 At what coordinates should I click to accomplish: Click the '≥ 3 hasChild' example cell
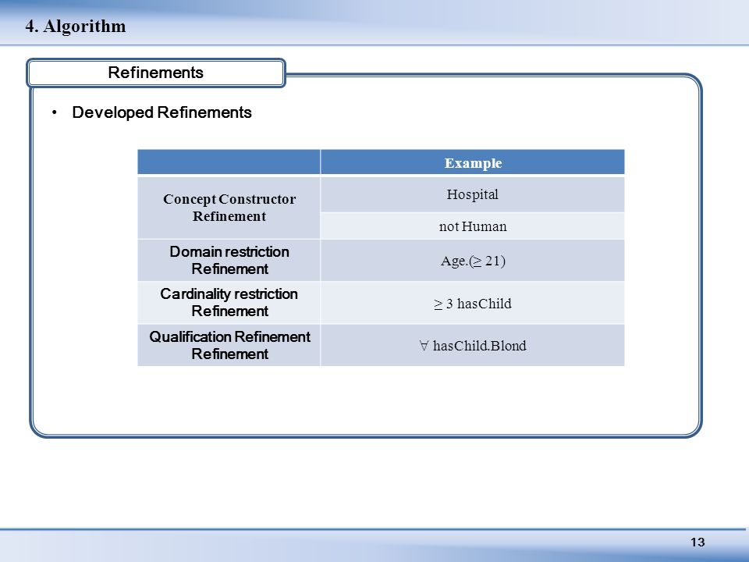tap(473, 303)
